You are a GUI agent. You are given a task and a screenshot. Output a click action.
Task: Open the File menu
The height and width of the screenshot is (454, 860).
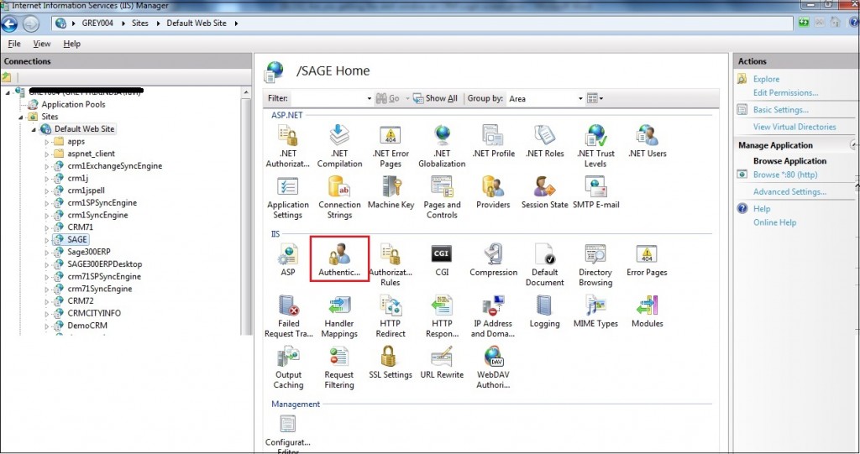[x=14, y=44]
